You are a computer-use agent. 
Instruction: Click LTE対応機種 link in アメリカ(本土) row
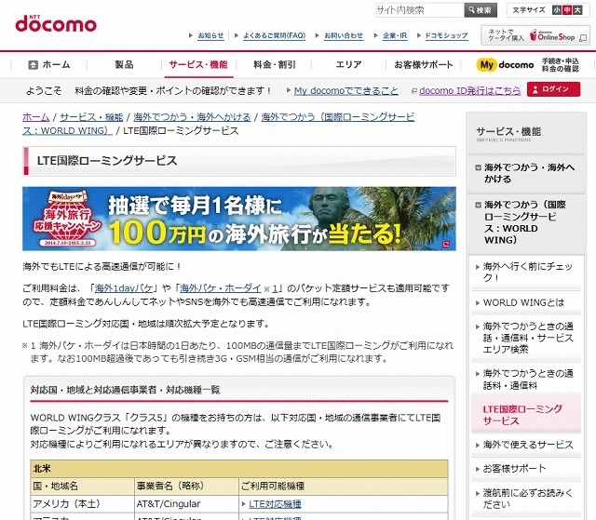(x=275, y=504)
